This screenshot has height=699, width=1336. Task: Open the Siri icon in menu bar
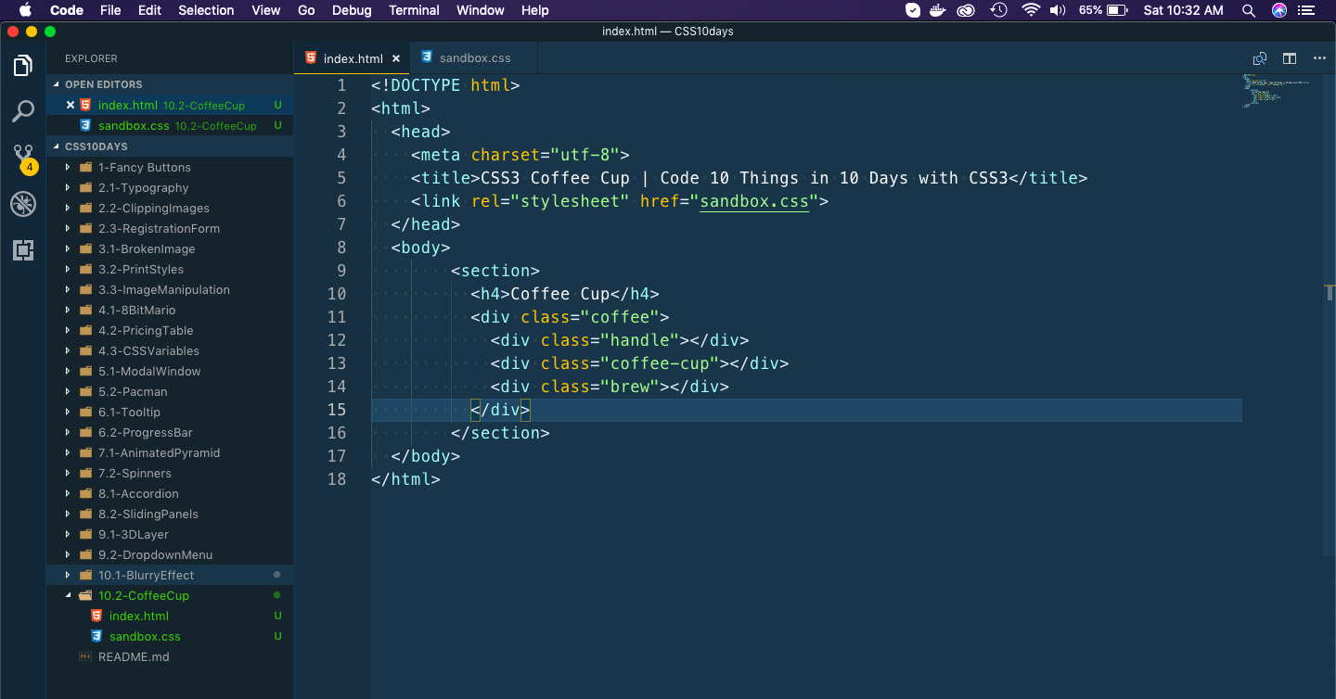(1279, 10)
